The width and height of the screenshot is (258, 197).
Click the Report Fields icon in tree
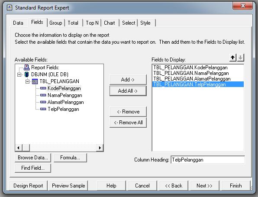(x=26, y=67)
